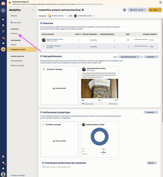Dismiss the Reconnection Required banner
Image resolution: width=163 pixels, height=177 pixels.
160,2
